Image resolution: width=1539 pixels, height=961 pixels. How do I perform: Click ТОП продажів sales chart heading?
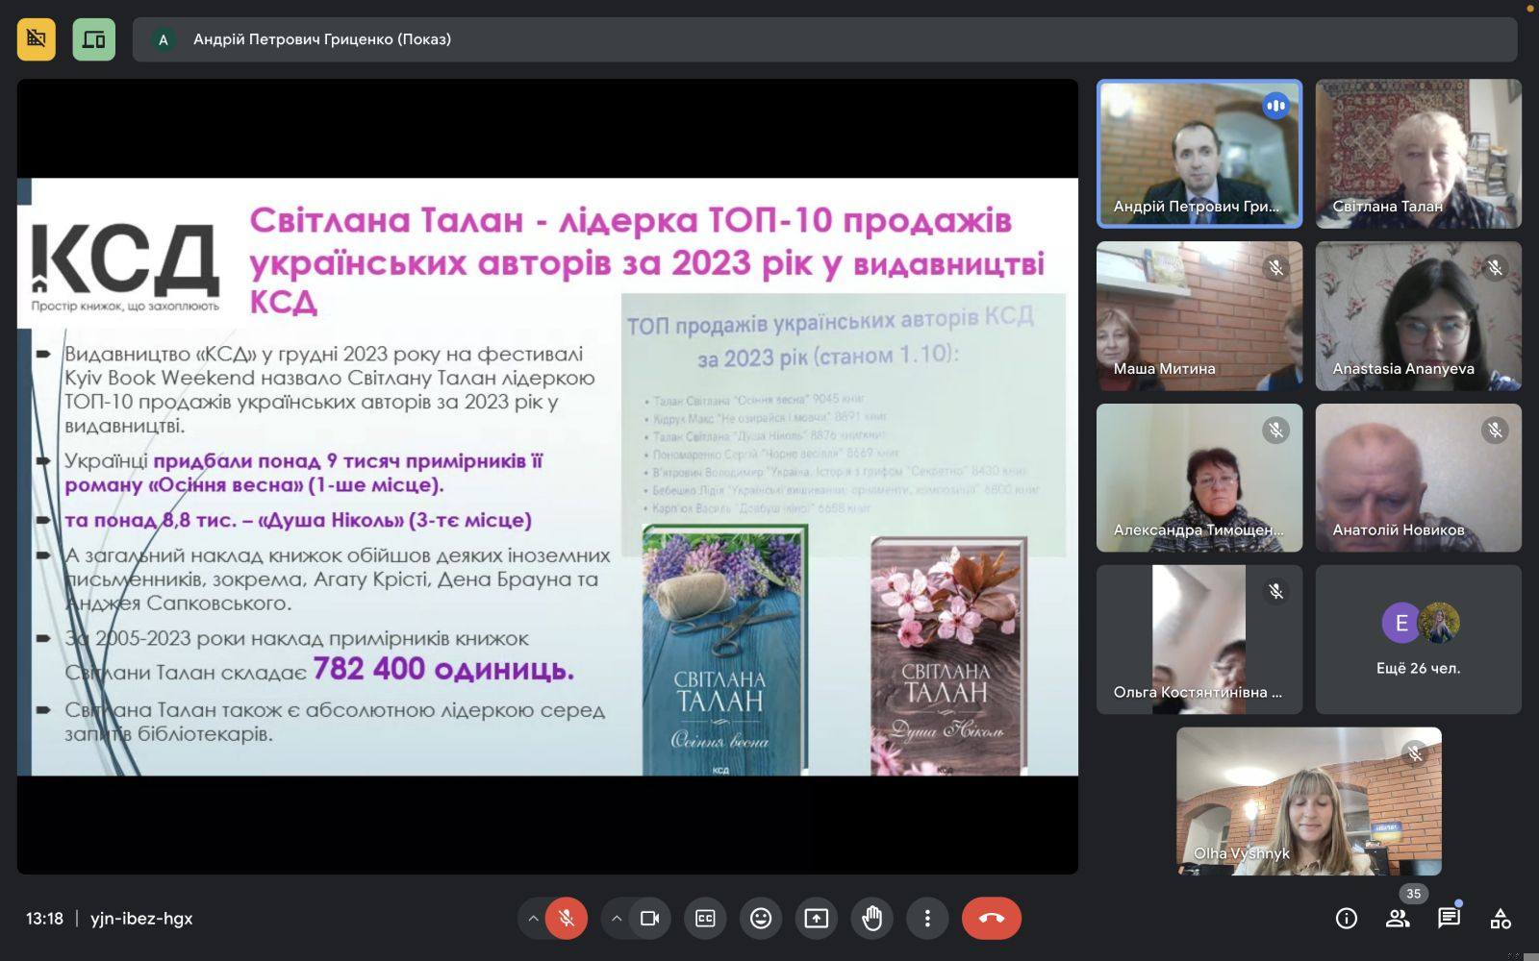tap(829, 339)
